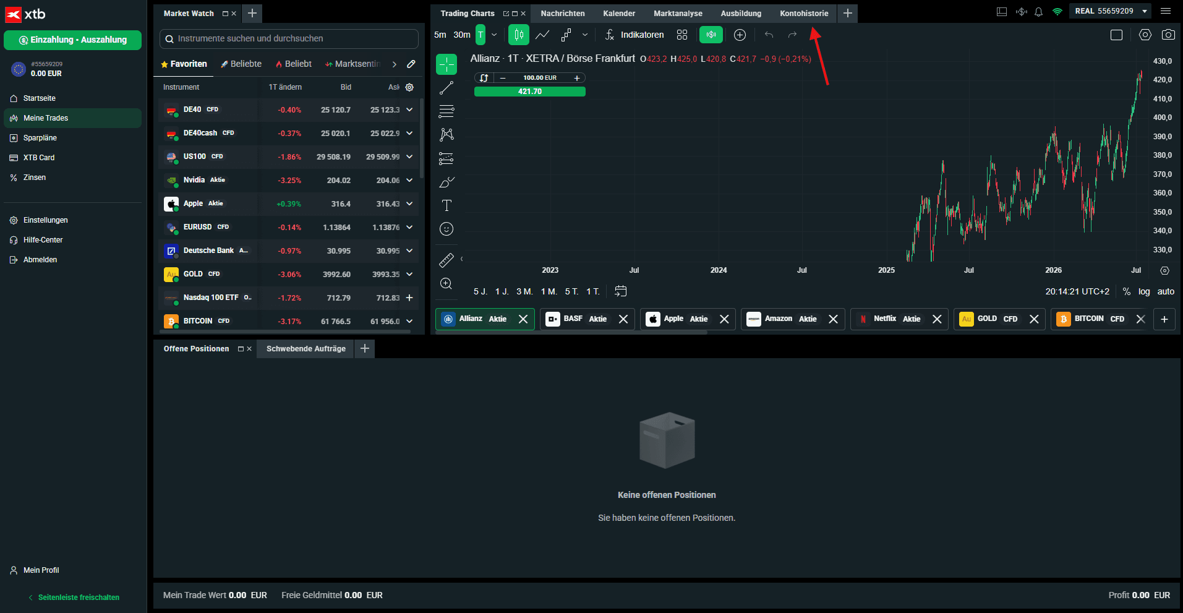Open the hamburger menu in the top-right corner
1183x613 pixels.
[1166, 11]
